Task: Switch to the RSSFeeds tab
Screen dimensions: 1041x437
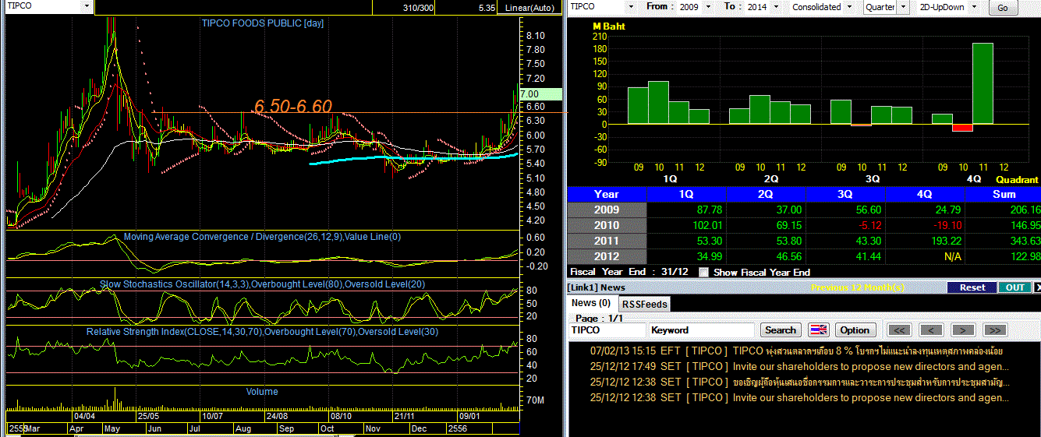Action: click(x=644, y=304)
